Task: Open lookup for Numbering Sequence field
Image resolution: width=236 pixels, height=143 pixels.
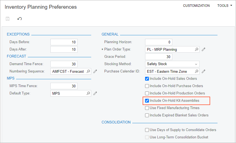Action: [x=88, y=71]
